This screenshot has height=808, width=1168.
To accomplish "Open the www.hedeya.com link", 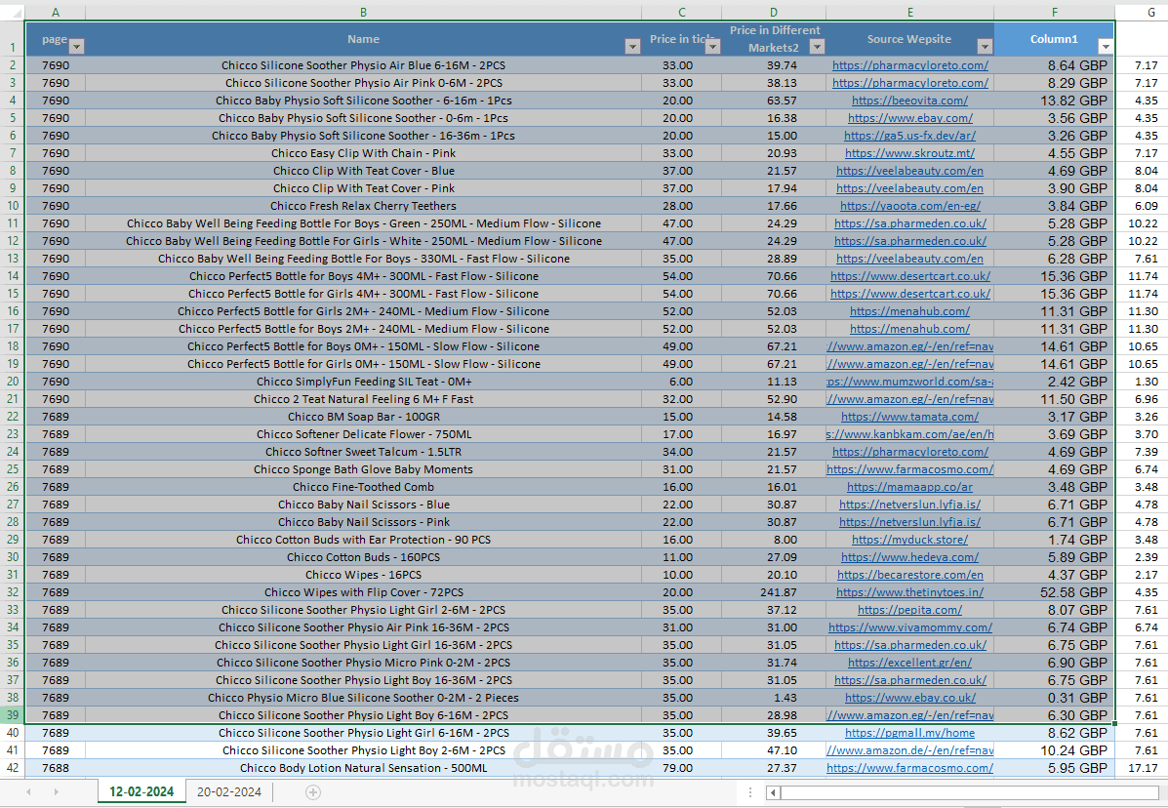I will pos(910,557).
